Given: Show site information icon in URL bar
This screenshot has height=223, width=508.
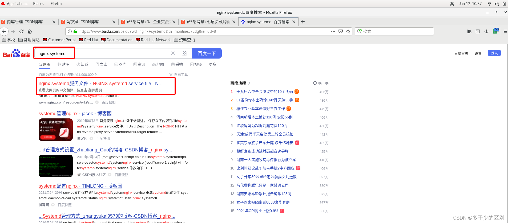Looking at the screenshot, I should (70, 31).
